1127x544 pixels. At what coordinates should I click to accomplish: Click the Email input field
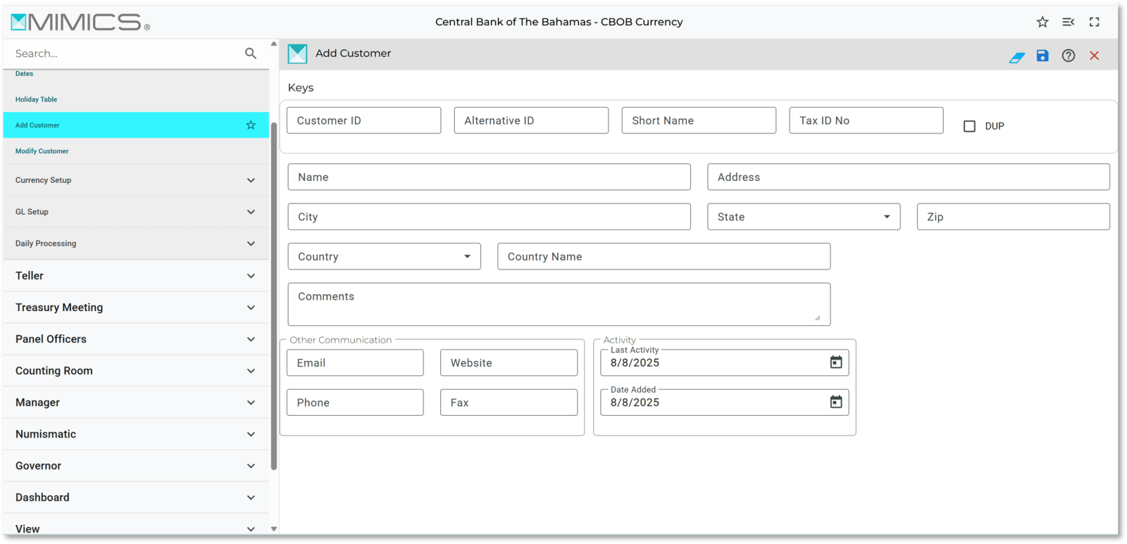(x=355, y=362)
